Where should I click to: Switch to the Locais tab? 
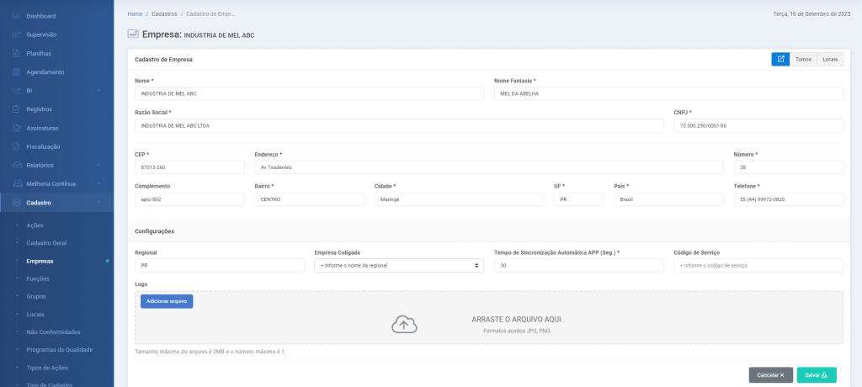point(830,59)
